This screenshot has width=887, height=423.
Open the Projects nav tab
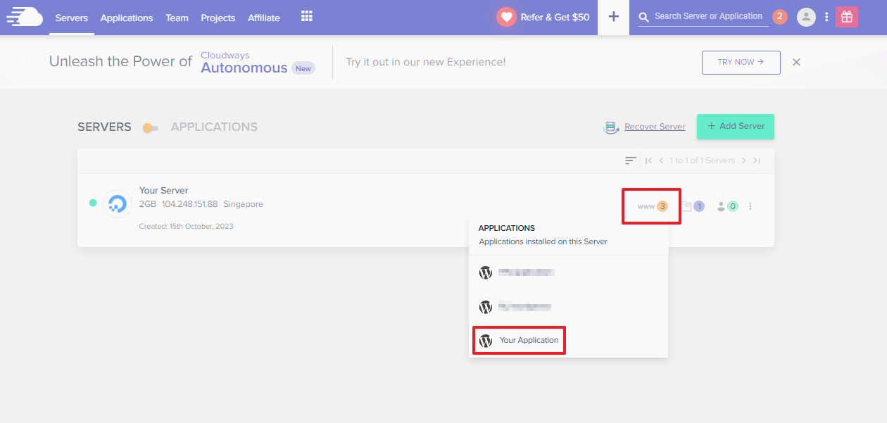tap(218, 18)
